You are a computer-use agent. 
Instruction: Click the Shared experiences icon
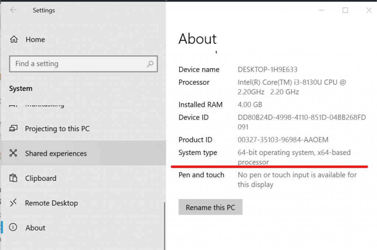pos(13,153)
